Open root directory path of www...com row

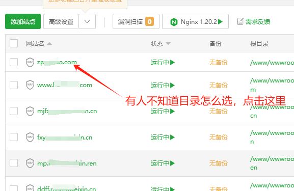click(272, 85)
